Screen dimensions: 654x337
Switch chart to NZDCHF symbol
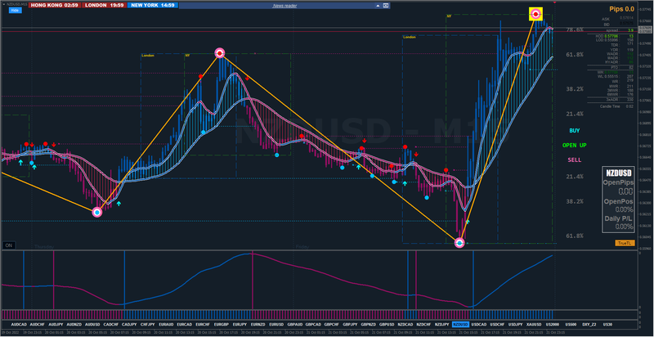[423, 325]
